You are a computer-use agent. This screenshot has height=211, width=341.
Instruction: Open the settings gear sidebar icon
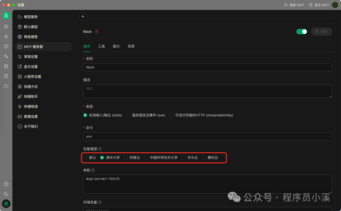click(x=6, y=204)
